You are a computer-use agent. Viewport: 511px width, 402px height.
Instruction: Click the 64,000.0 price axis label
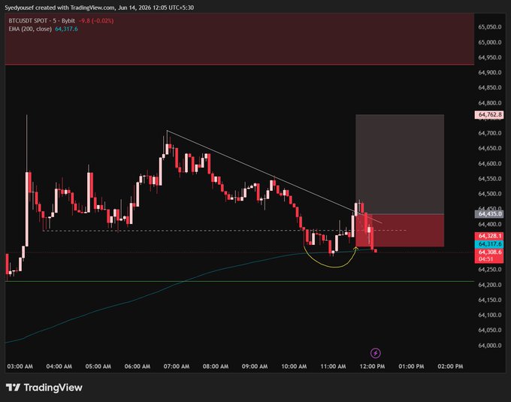coord(489,346)
